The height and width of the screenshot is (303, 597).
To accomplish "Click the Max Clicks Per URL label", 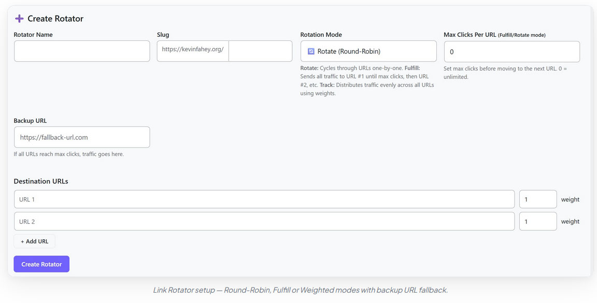I will coord(494,35).
